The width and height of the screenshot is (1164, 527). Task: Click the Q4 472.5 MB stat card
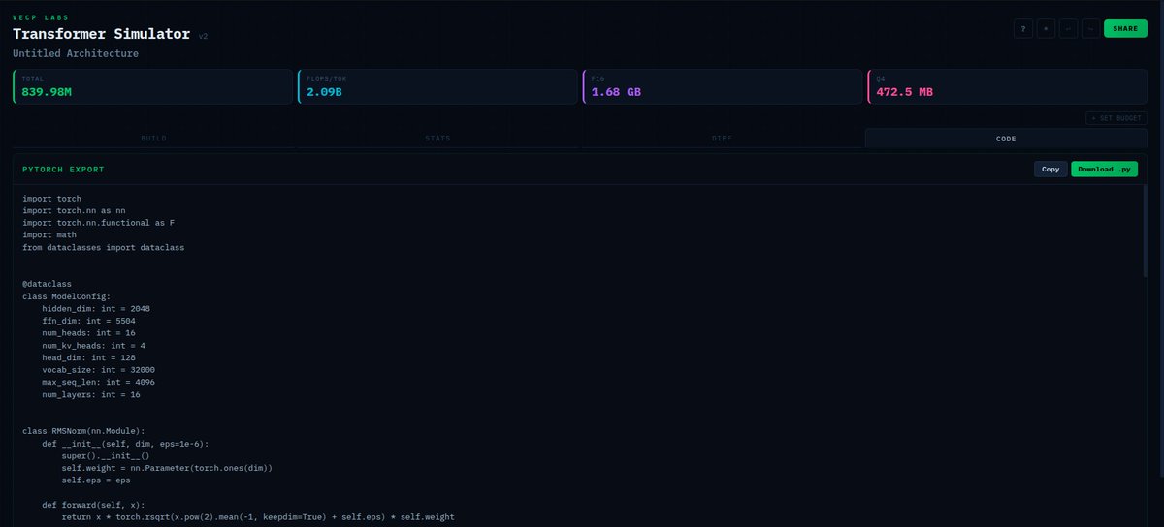point(1008,86)
